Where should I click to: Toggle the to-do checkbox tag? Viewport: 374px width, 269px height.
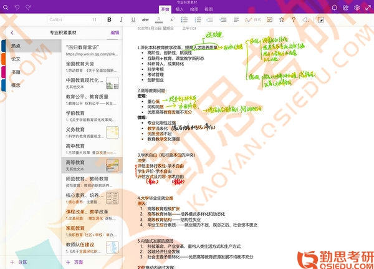tap(269, 20)
